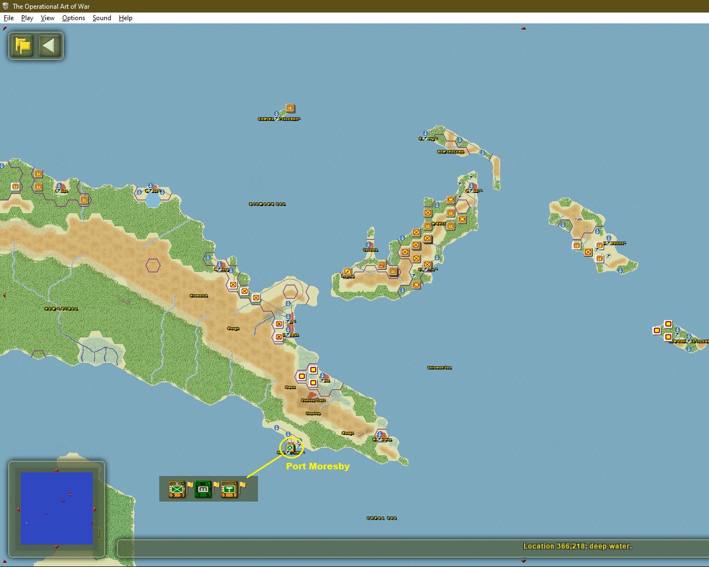Image resolution: width=709 pixels, height=567 pixels.
Task: Click the red scroll arrow on the map's bottom edge
Action: [524, 560]
